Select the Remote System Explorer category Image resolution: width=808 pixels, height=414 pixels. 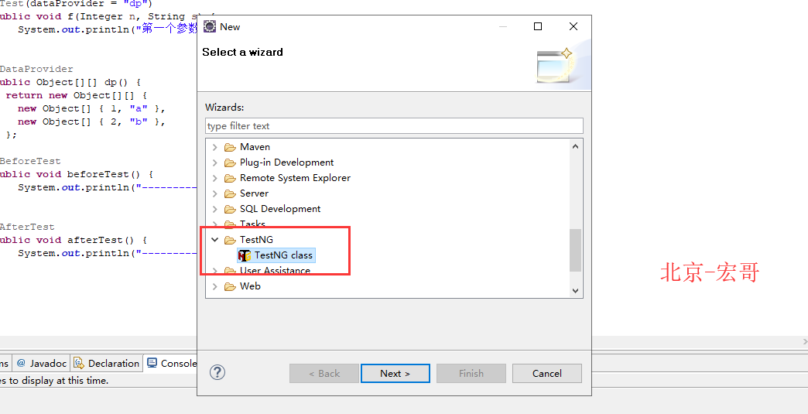pyautogui.click(x=295, y=178)
